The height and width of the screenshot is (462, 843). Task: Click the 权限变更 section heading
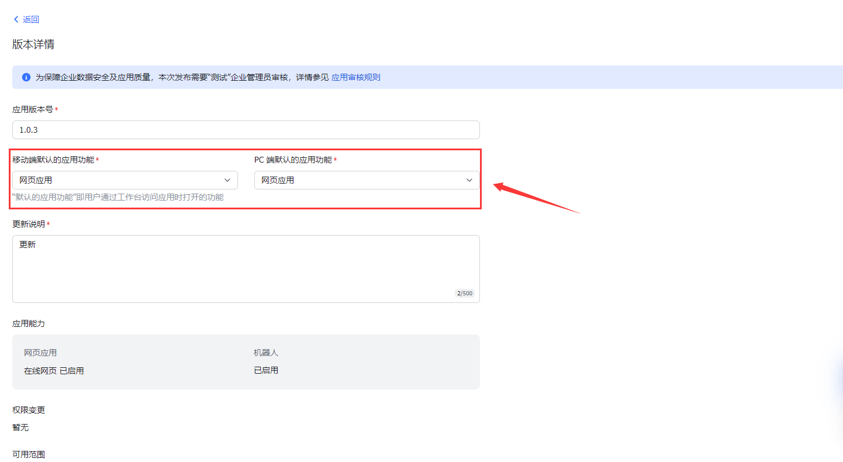(x=29, y=410)
